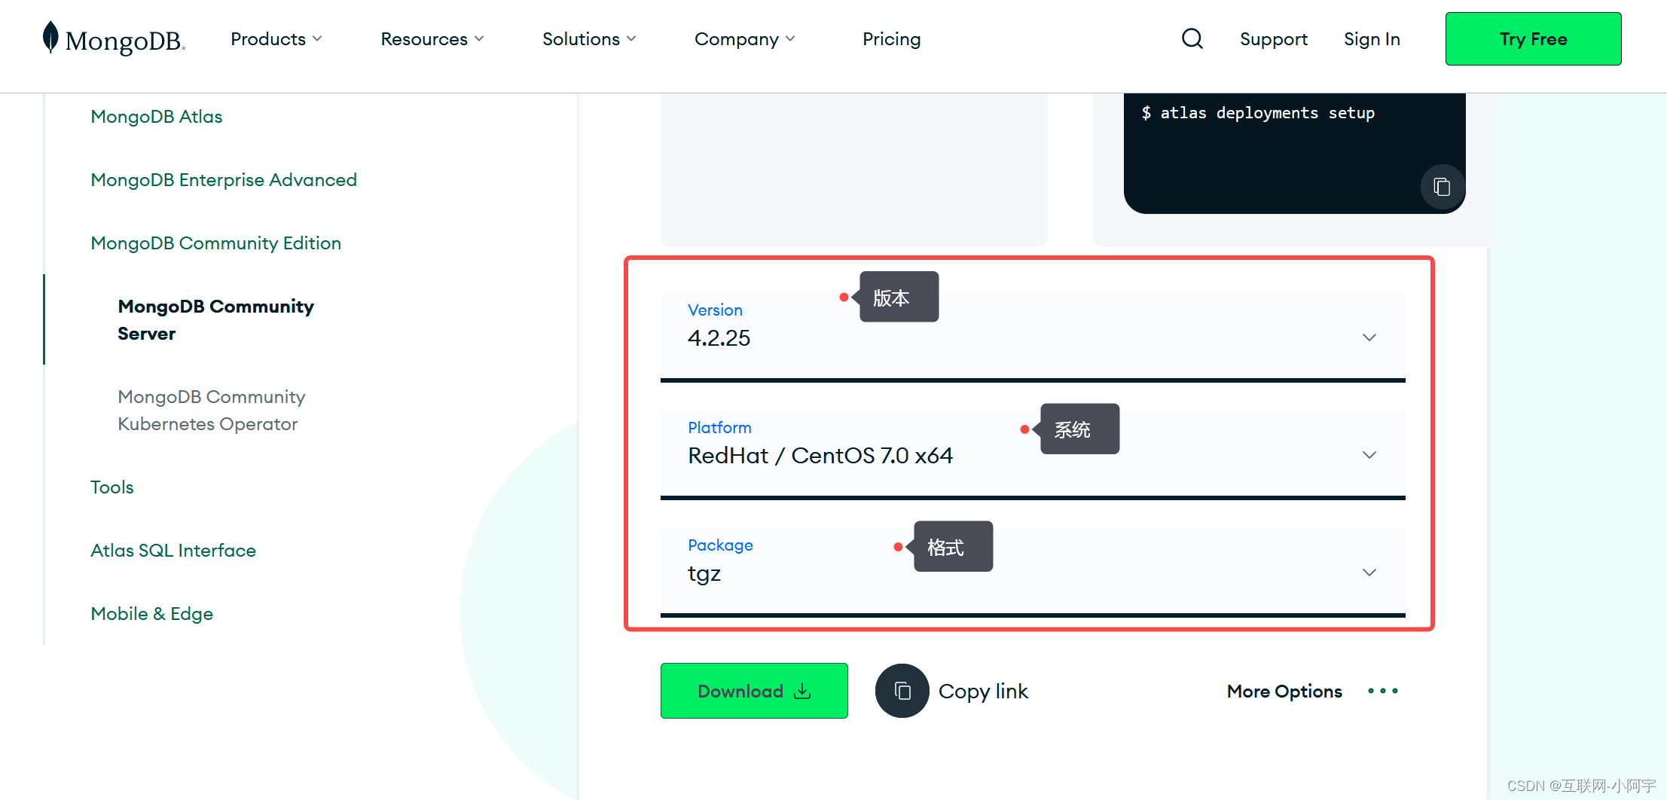Open the Sign In page

click(1372, 38)
